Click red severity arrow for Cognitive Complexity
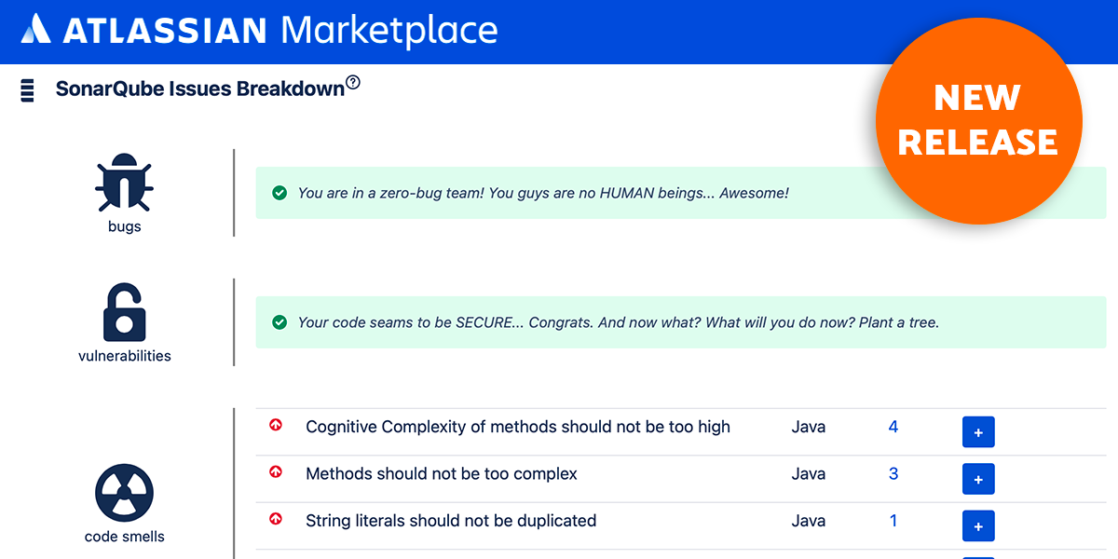 coord(275,426)
